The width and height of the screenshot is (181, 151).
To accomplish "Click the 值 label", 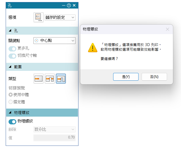I will [10, 138].
